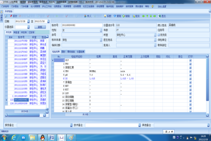Click the 本人 toolbar button
Viewport: 211px width, 141px height.
88,16
